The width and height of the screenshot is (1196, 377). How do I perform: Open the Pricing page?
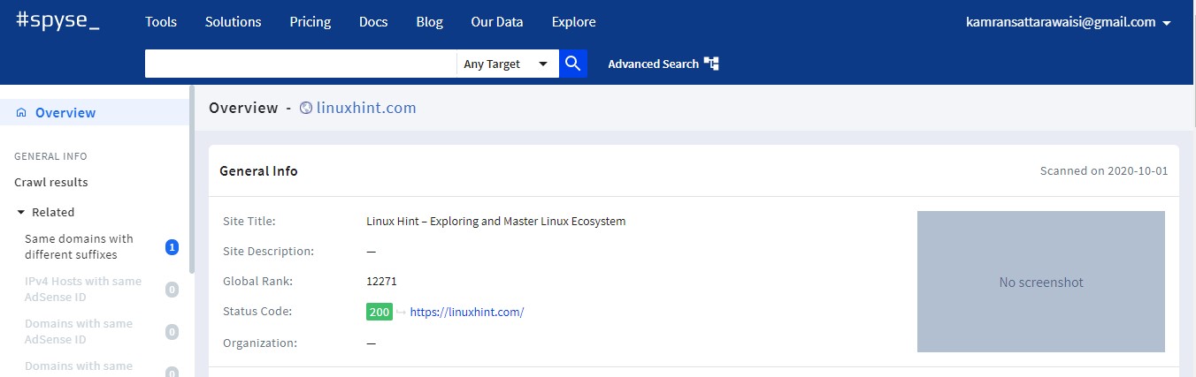(310, 22)
